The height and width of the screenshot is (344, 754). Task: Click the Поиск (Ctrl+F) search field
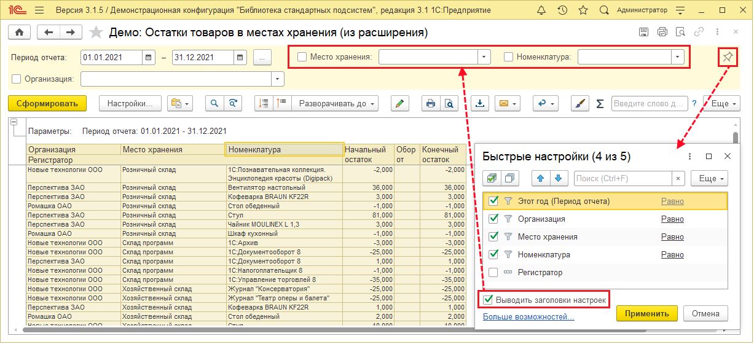(x=624, y=178)
